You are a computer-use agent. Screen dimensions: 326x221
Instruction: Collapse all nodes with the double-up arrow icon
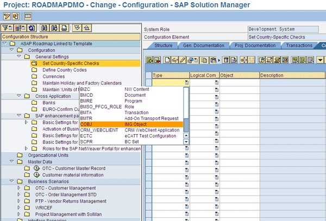(x=87, y=28)
